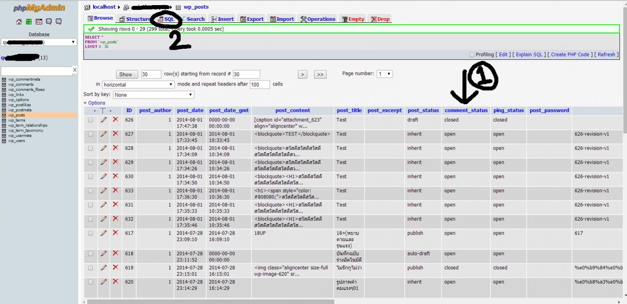Sort by the comment_status column header

coord(466,110)
